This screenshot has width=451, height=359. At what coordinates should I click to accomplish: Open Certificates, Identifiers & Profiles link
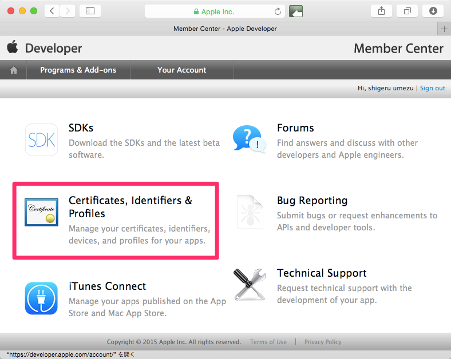(130, 207)
